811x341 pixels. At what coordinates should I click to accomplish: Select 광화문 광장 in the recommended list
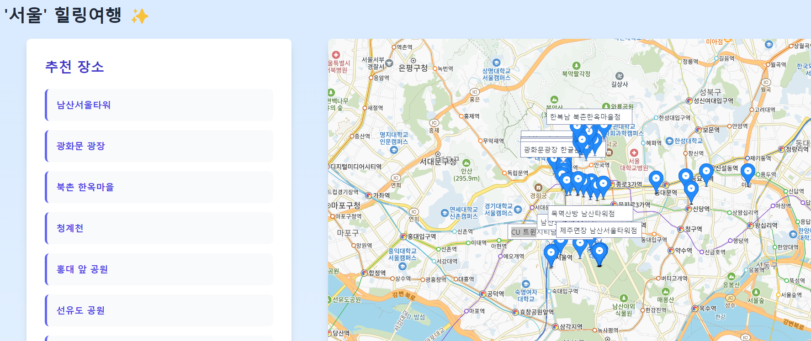coord(159,146)
